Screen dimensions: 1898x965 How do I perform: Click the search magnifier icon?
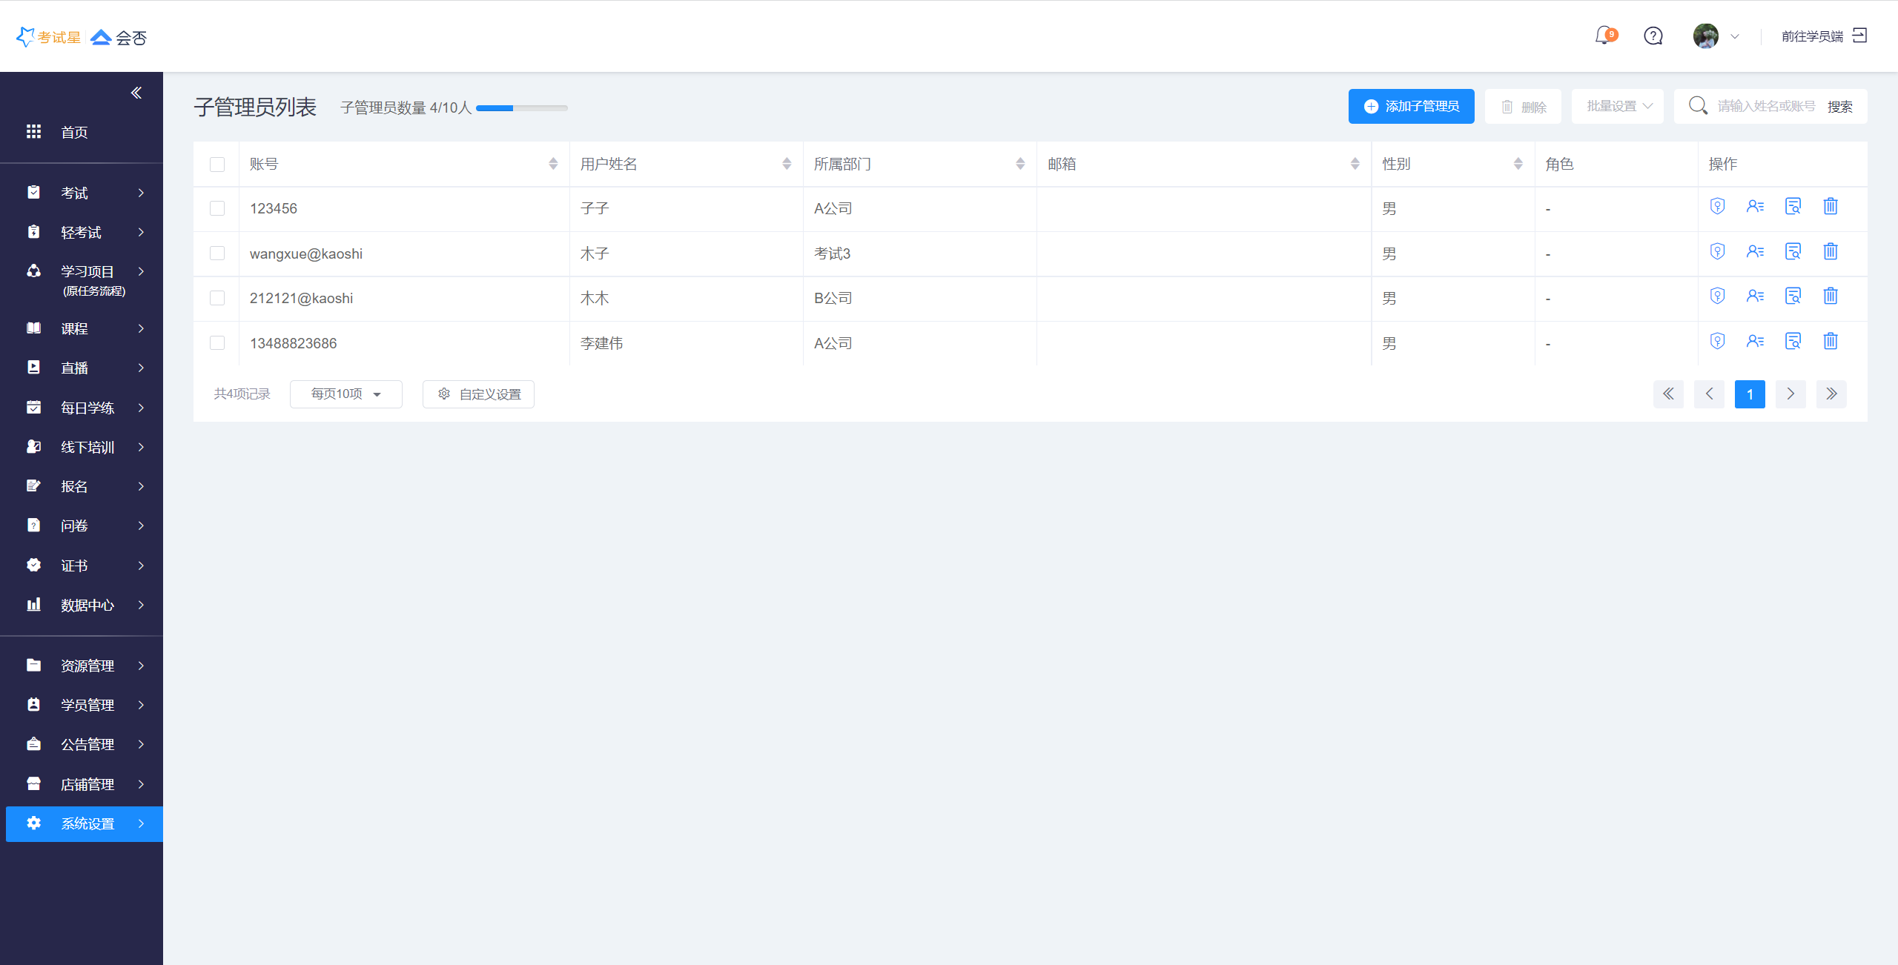click(1698, 106)
